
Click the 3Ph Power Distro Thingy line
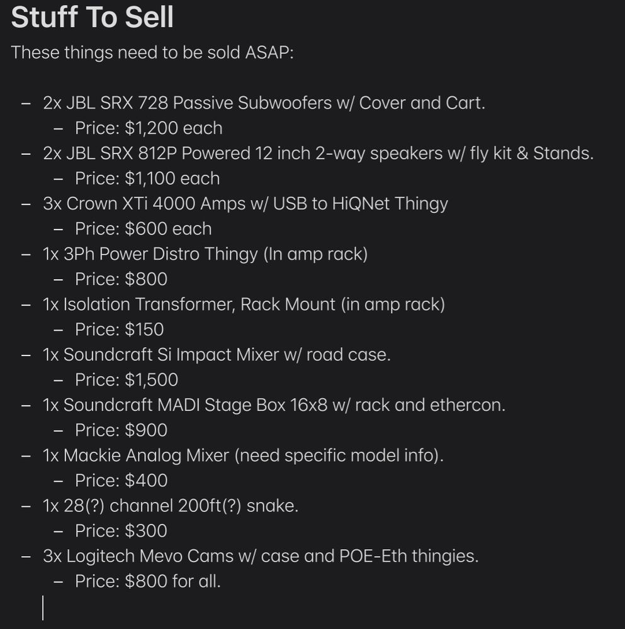pyautogui.click(x=205, y=254)
